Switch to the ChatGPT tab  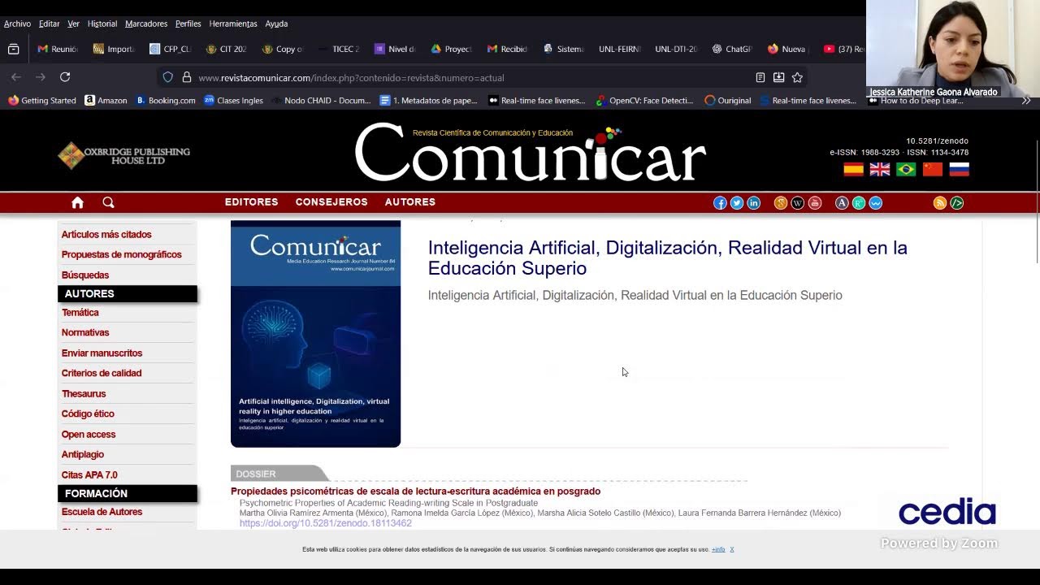pos(731,49)
